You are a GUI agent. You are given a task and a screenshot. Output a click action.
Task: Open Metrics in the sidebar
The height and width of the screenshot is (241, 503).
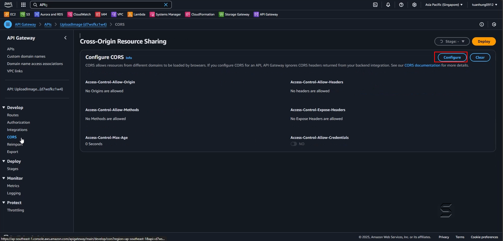[13, 186]
